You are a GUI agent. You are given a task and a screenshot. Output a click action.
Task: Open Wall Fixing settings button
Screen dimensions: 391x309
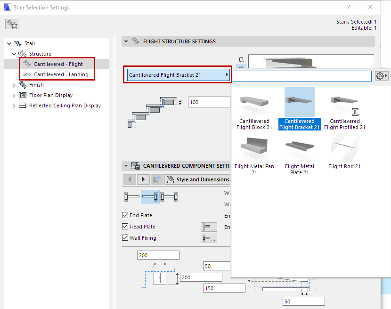(209, 238)
